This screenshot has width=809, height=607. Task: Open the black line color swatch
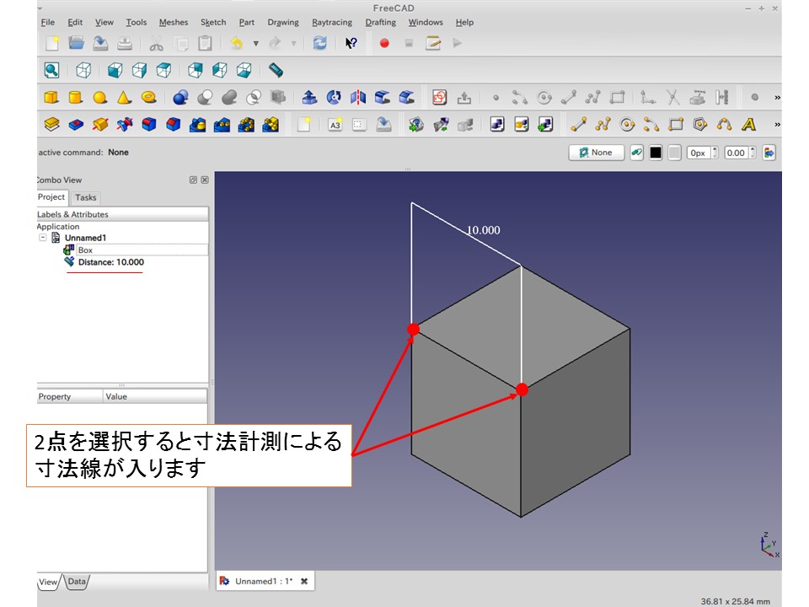tap(656, 153)
